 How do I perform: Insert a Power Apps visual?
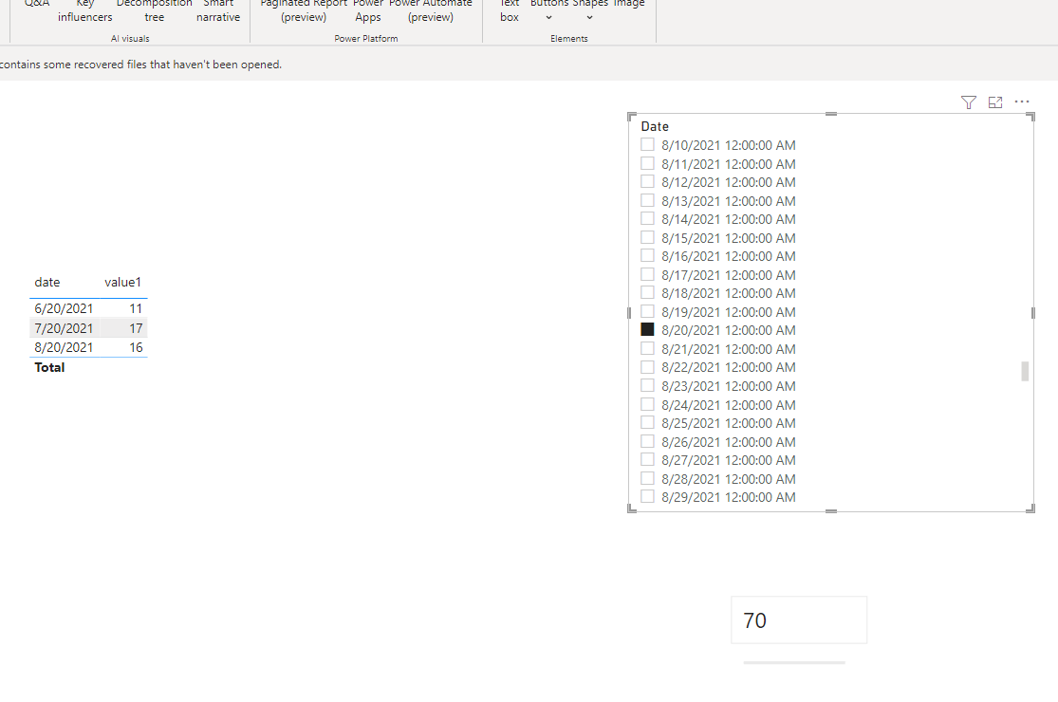point(368,10)
